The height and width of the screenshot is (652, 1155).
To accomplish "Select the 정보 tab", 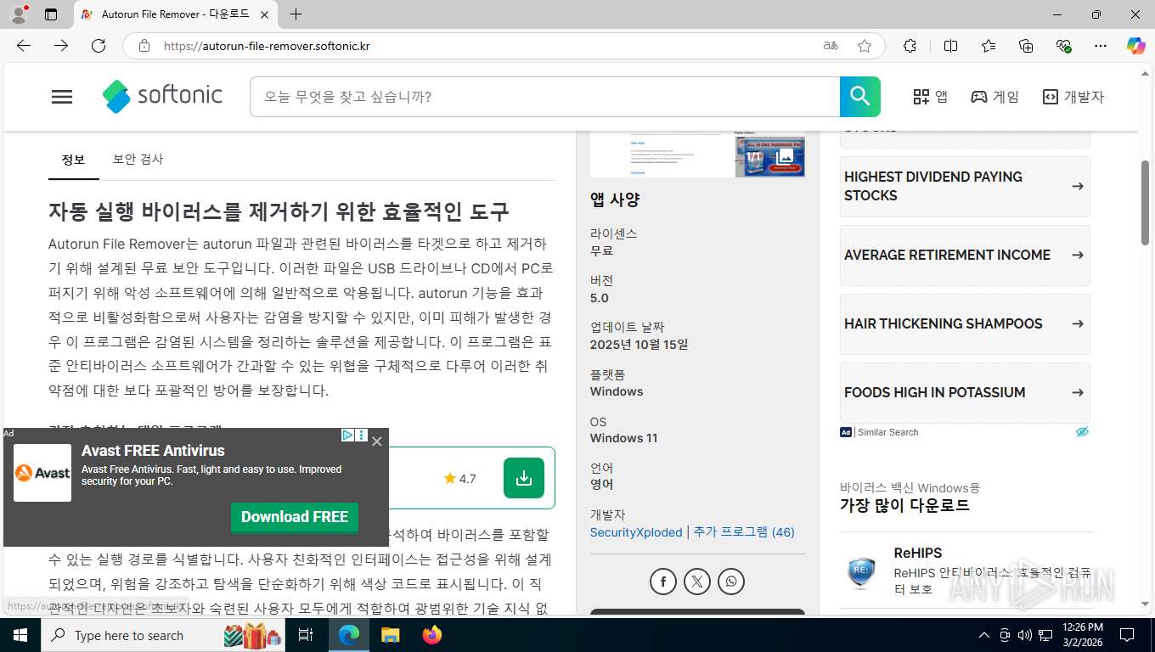I will click(x=74, y=160).
